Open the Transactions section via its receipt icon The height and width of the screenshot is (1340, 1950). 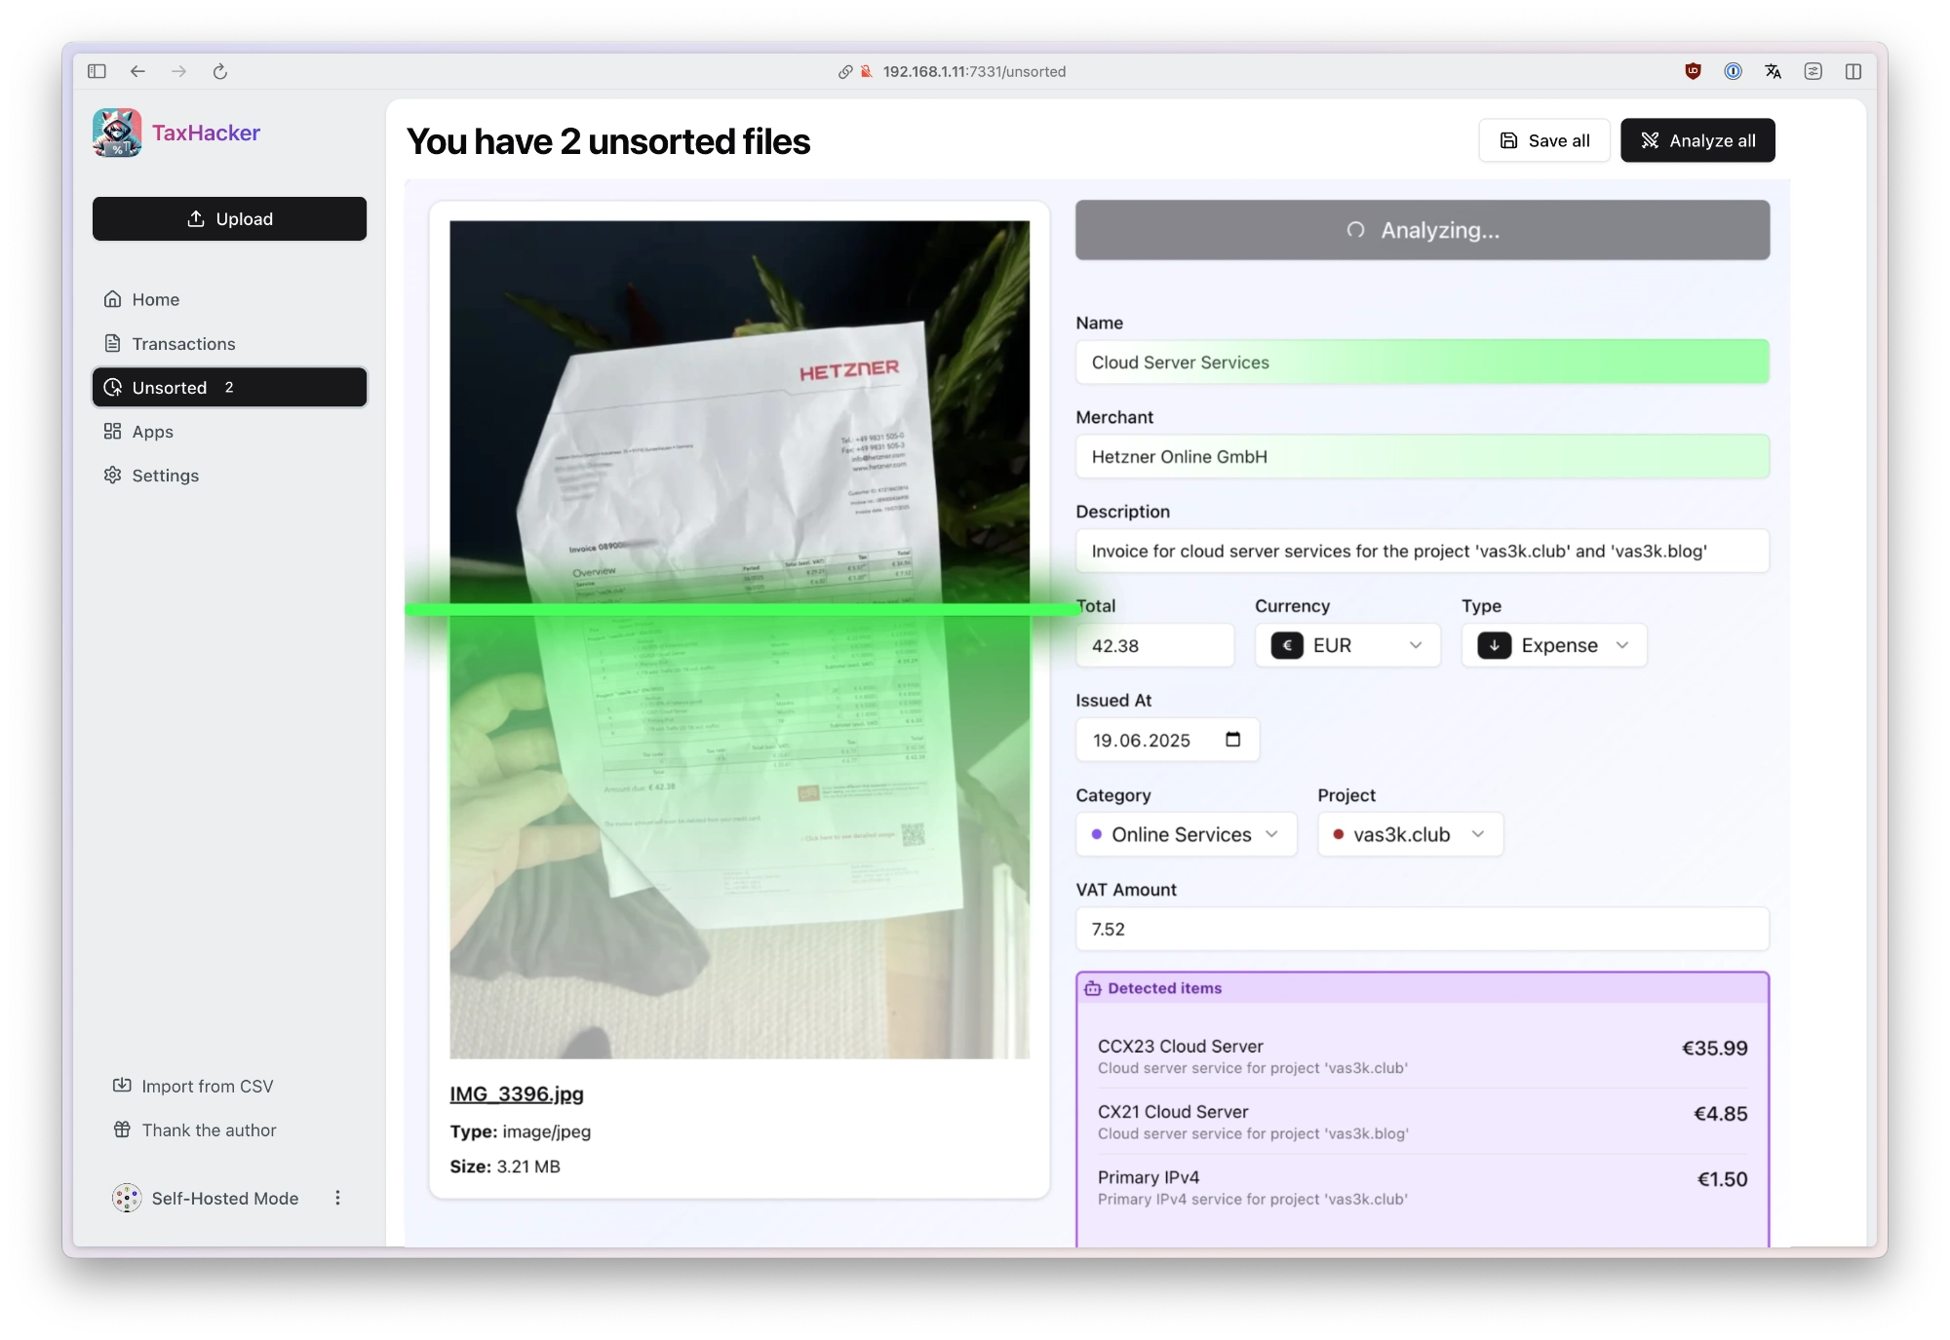(114, 343)
